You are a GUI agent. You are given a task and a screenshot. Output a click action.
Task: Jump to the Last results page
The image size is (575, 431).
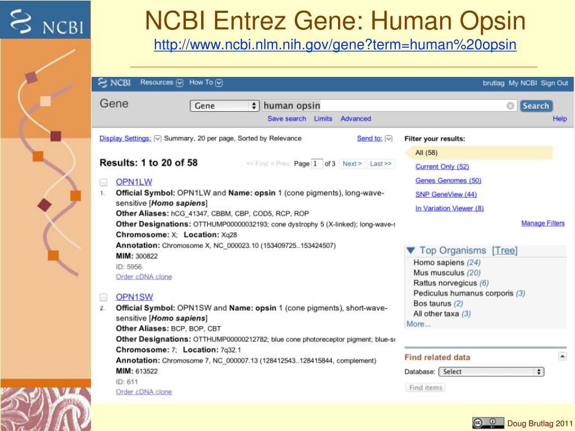tap(381, 164)
